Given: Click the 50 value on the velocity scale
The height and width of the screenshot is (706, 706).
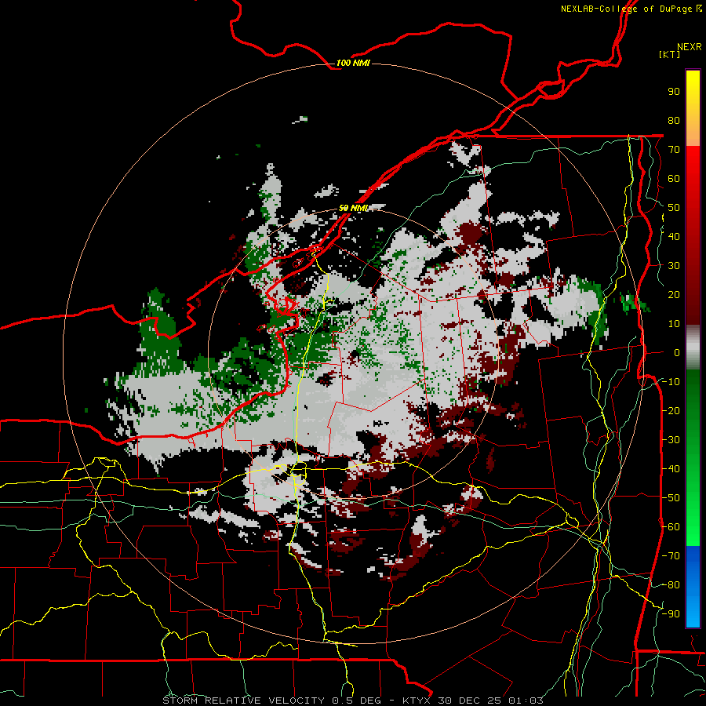Looking at the screenshot, I should pos(674,208).
